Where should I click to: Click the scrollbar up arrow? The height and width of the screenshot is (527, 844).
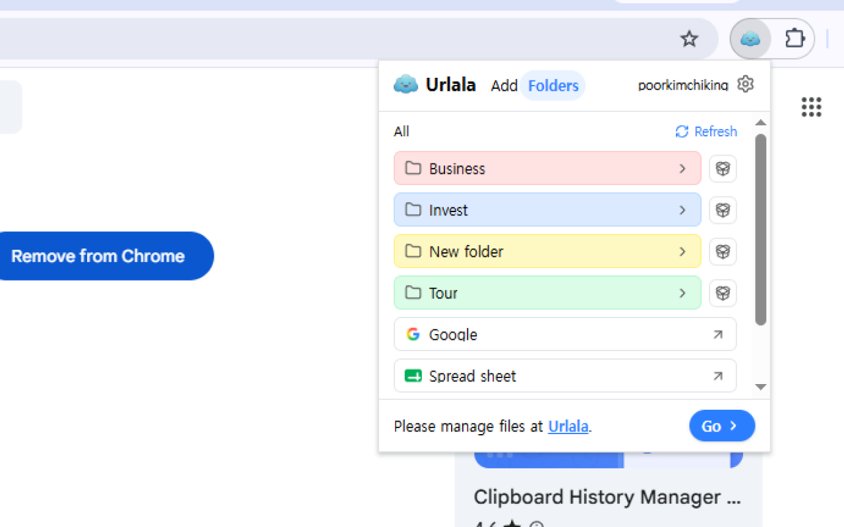(x=760, y=123)
